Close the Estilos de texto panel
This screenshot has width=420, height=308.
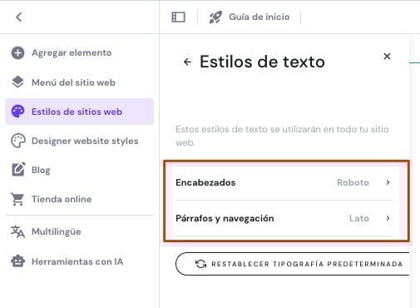click(387, 57)
